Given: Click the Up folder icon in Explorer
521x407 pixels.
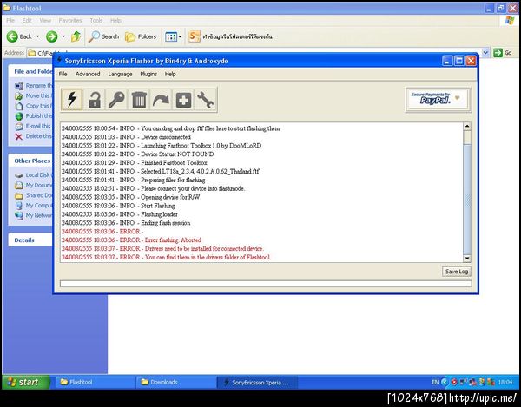Looking at the screenshot, I should (76, 36).
